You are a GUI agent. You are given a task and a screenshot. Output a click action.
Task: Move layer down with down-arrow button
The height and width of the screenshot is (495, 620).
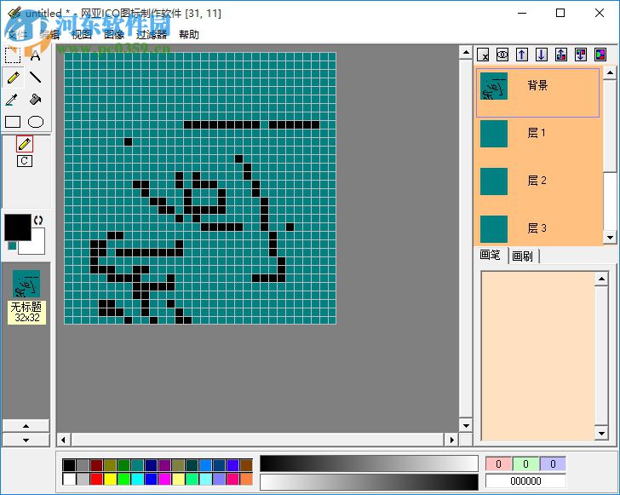[x=542, y=55]
